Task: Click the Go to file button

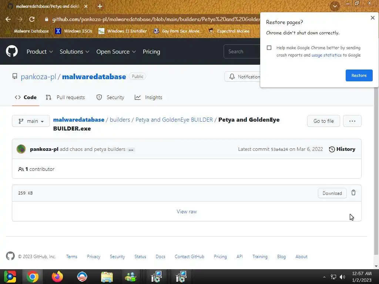Action: 323,121
